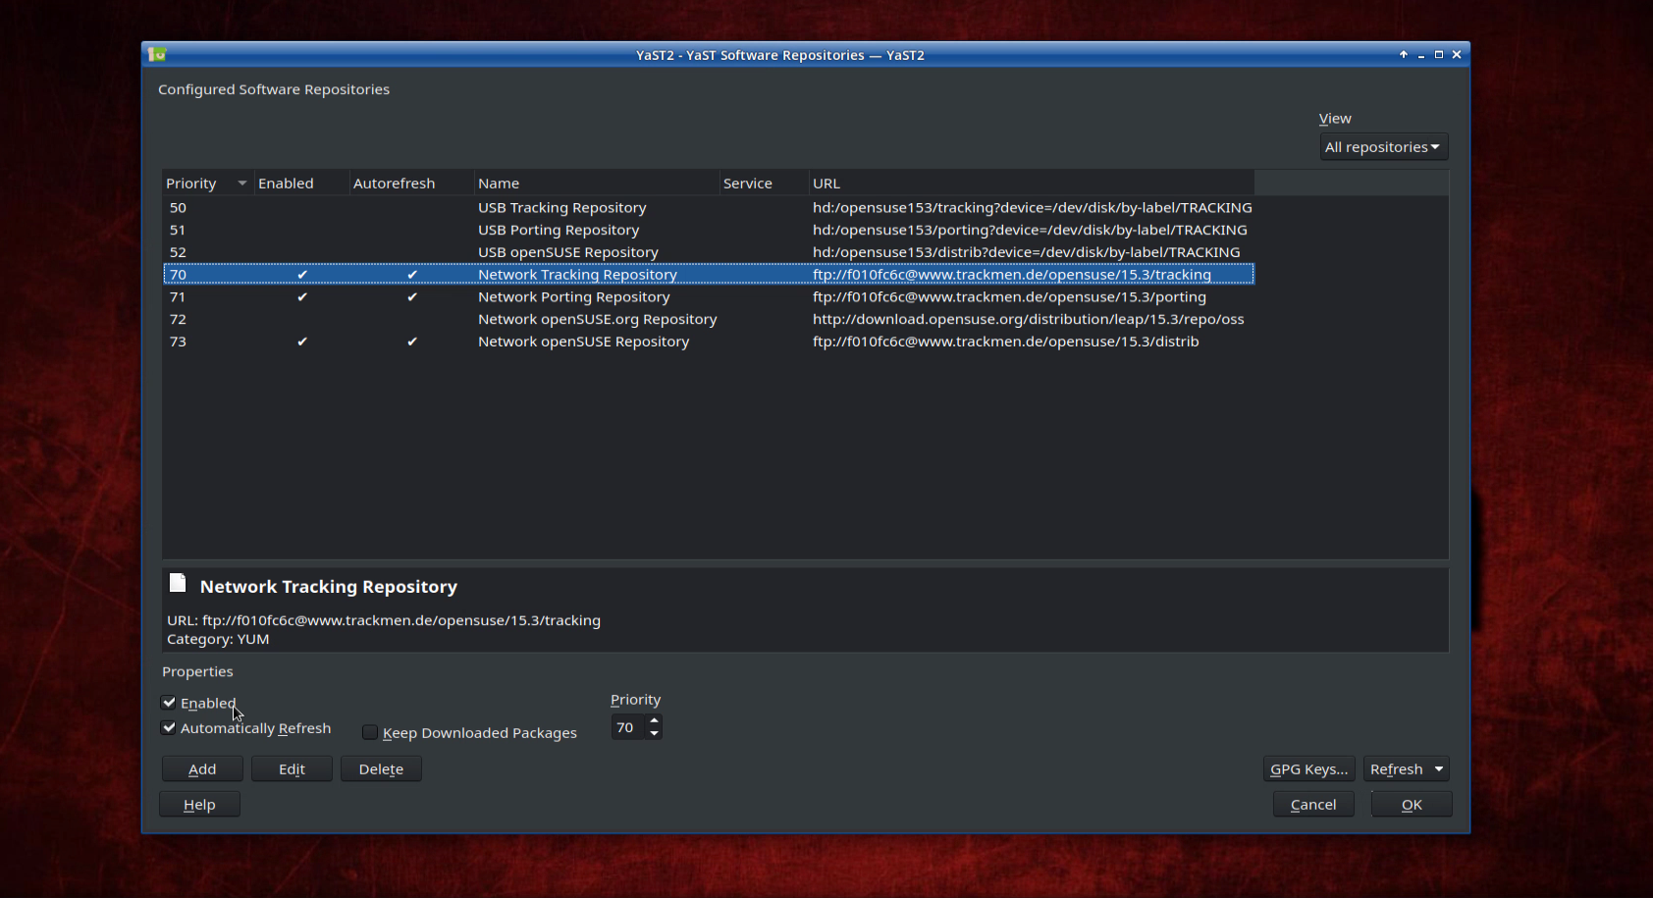Click the keep-above arrow icon in title bar
Image resolution: width=1653 pixels, height=898 pixels.
pyautogui.click(x=1403, y=55)
